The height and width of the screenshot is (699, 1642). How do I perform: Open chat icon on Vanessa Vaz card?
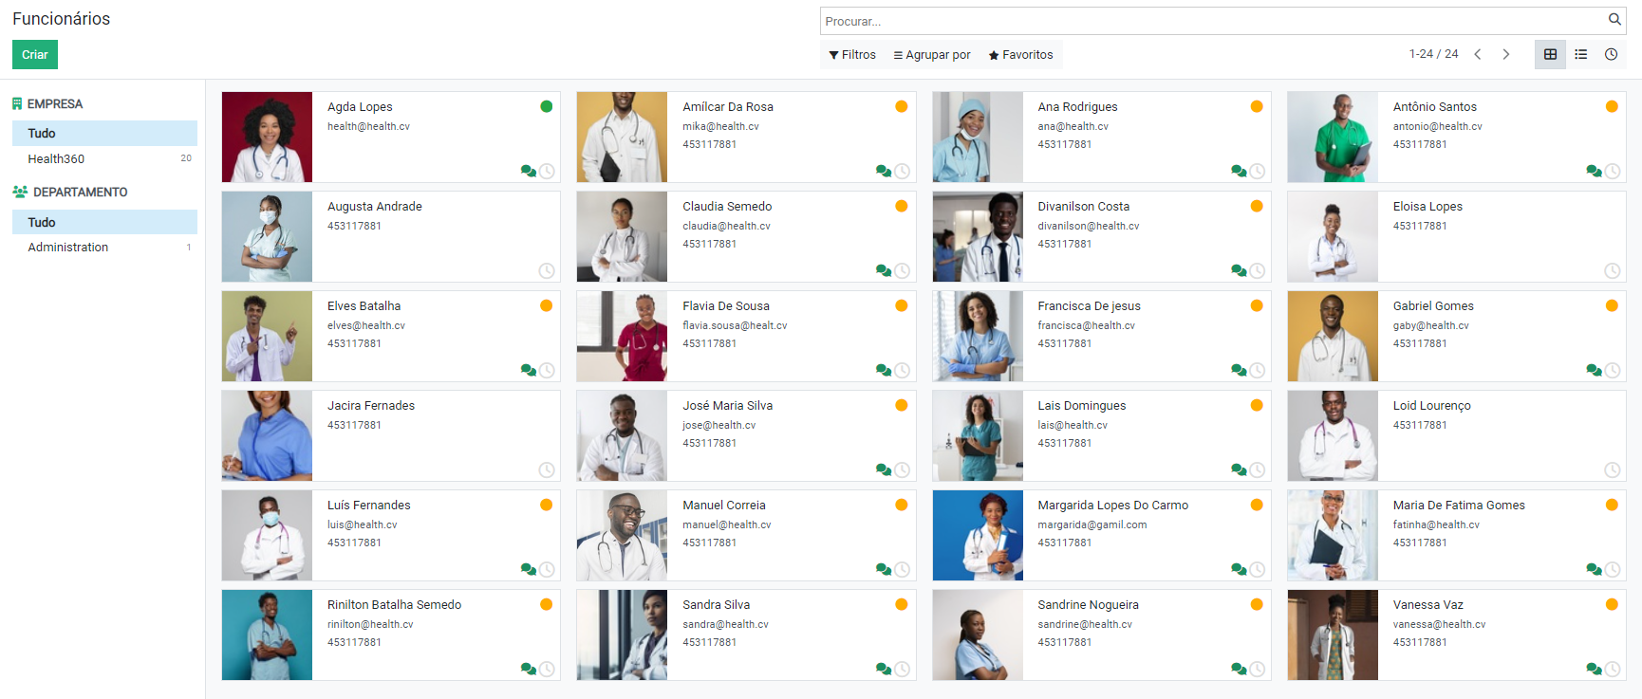(x=1594, y=670)
